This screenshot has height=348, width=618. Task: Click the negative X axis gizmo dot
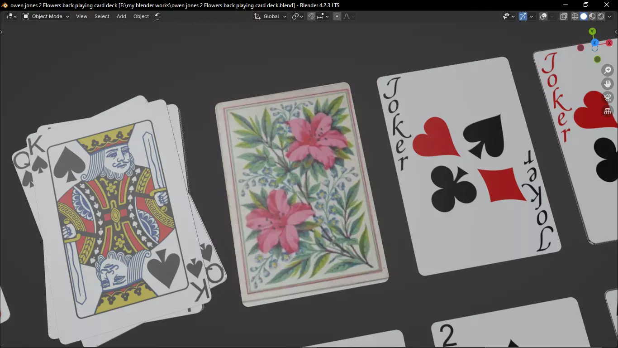click(580, 48)
